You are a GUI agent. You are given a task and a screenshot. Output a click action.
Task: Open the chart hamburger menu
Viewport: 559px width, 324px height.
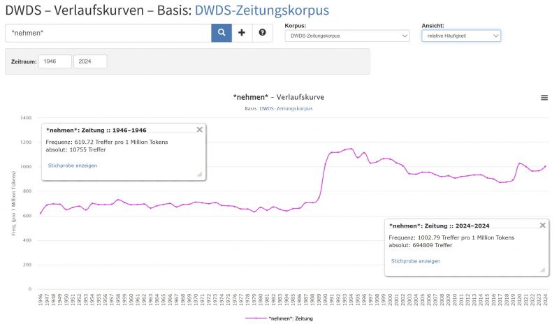click(x=544, y=98)
